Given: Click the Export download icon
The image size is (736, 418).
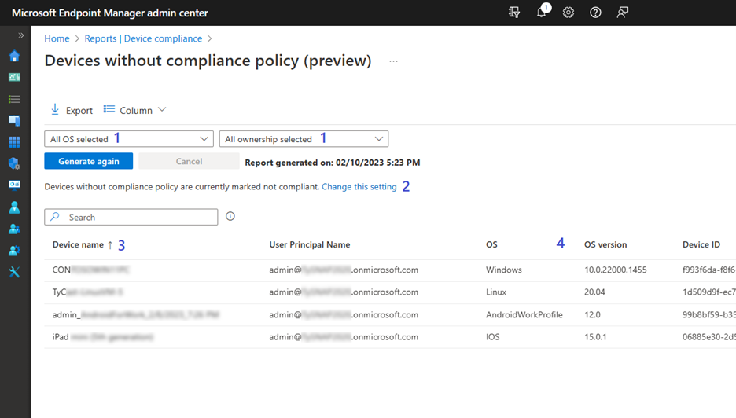Looking at the screenshot, I should tap(55, 109).
